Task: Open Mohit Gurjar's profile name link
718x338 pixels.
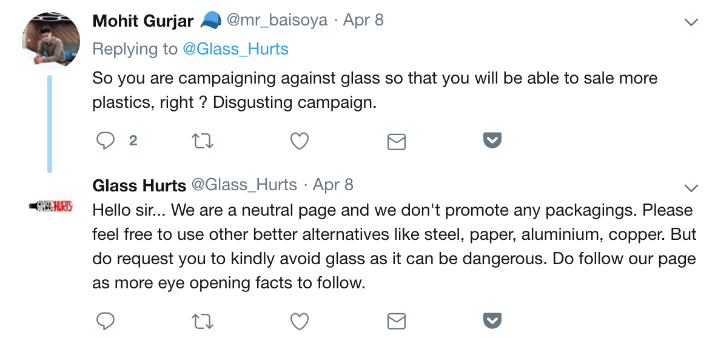Action: pos(143,21)
